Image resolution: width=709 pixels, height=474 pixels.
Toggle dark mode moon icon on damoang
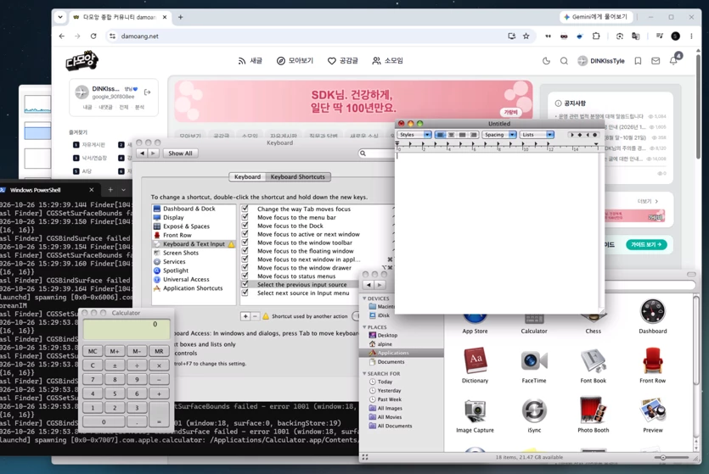[546, 60]
